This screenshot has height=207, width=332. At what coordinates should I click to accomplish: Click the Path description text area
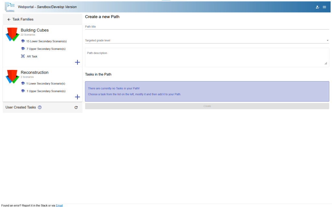pyautogui.click(x=207, y=57)
